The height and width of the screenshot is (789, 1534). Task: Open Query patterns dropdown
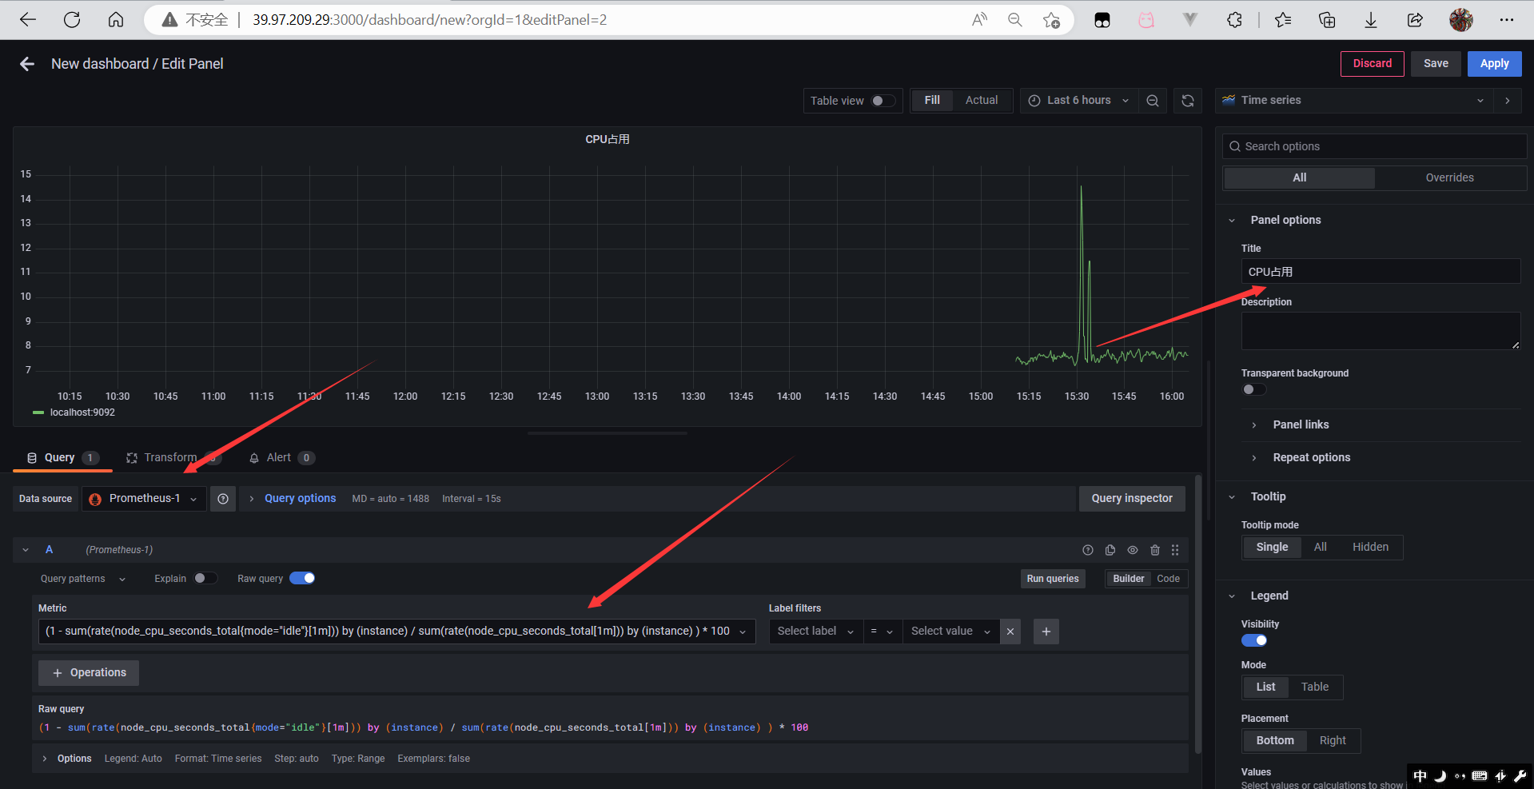point(83,579)
